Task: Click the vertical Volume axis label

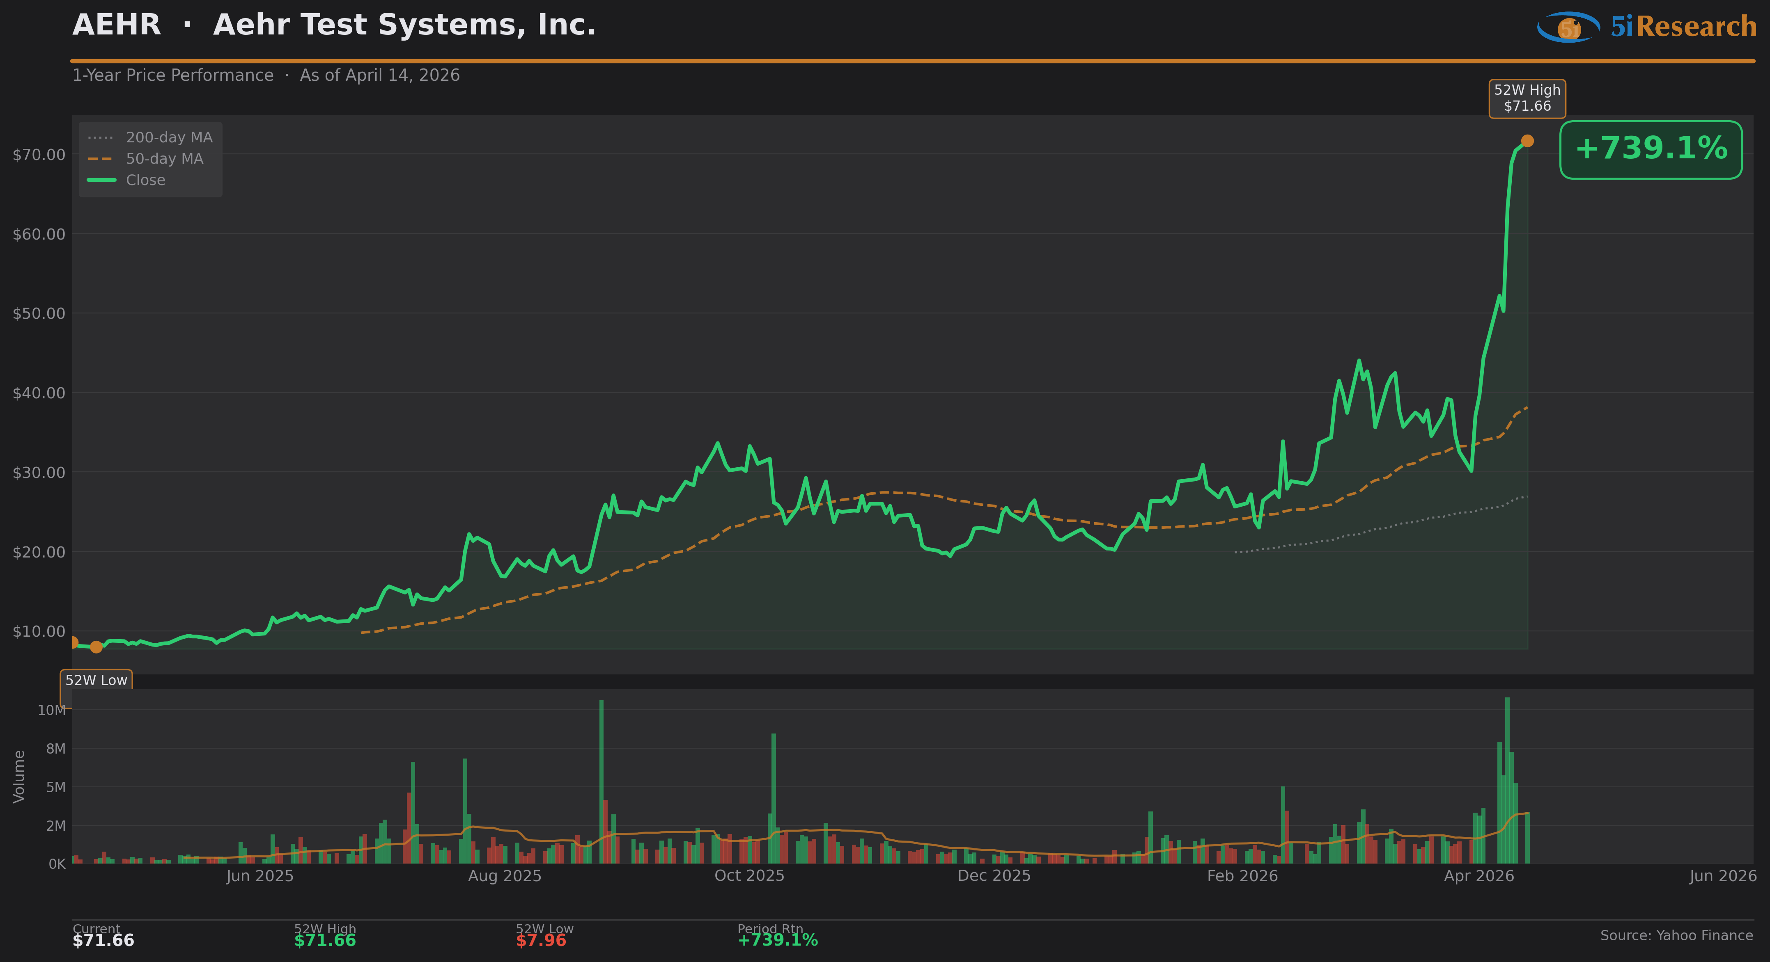Action: coord(19,776)
